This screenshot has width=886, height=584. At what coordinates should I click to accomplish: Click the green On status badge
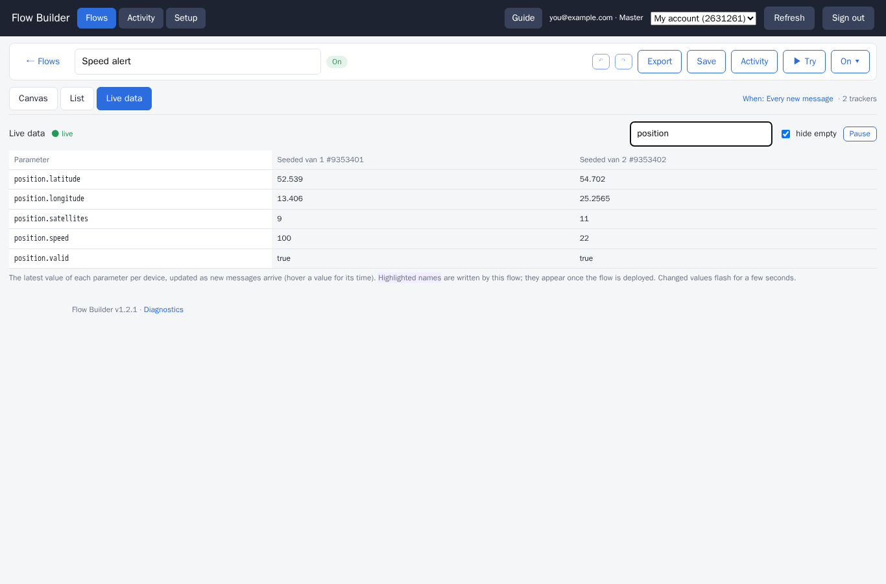(x=337, y=62)
